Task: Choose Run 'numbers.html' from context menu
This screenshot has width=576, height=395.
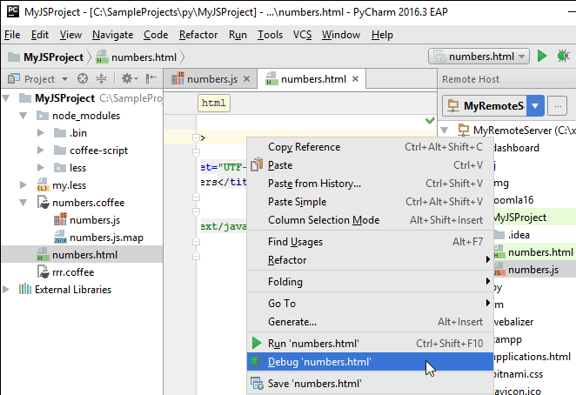Action: [370, 344]
